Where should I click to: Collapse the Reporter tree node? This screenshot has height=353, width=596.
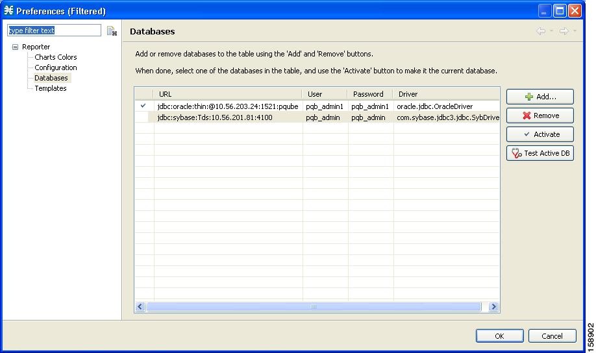click(15, 47)
